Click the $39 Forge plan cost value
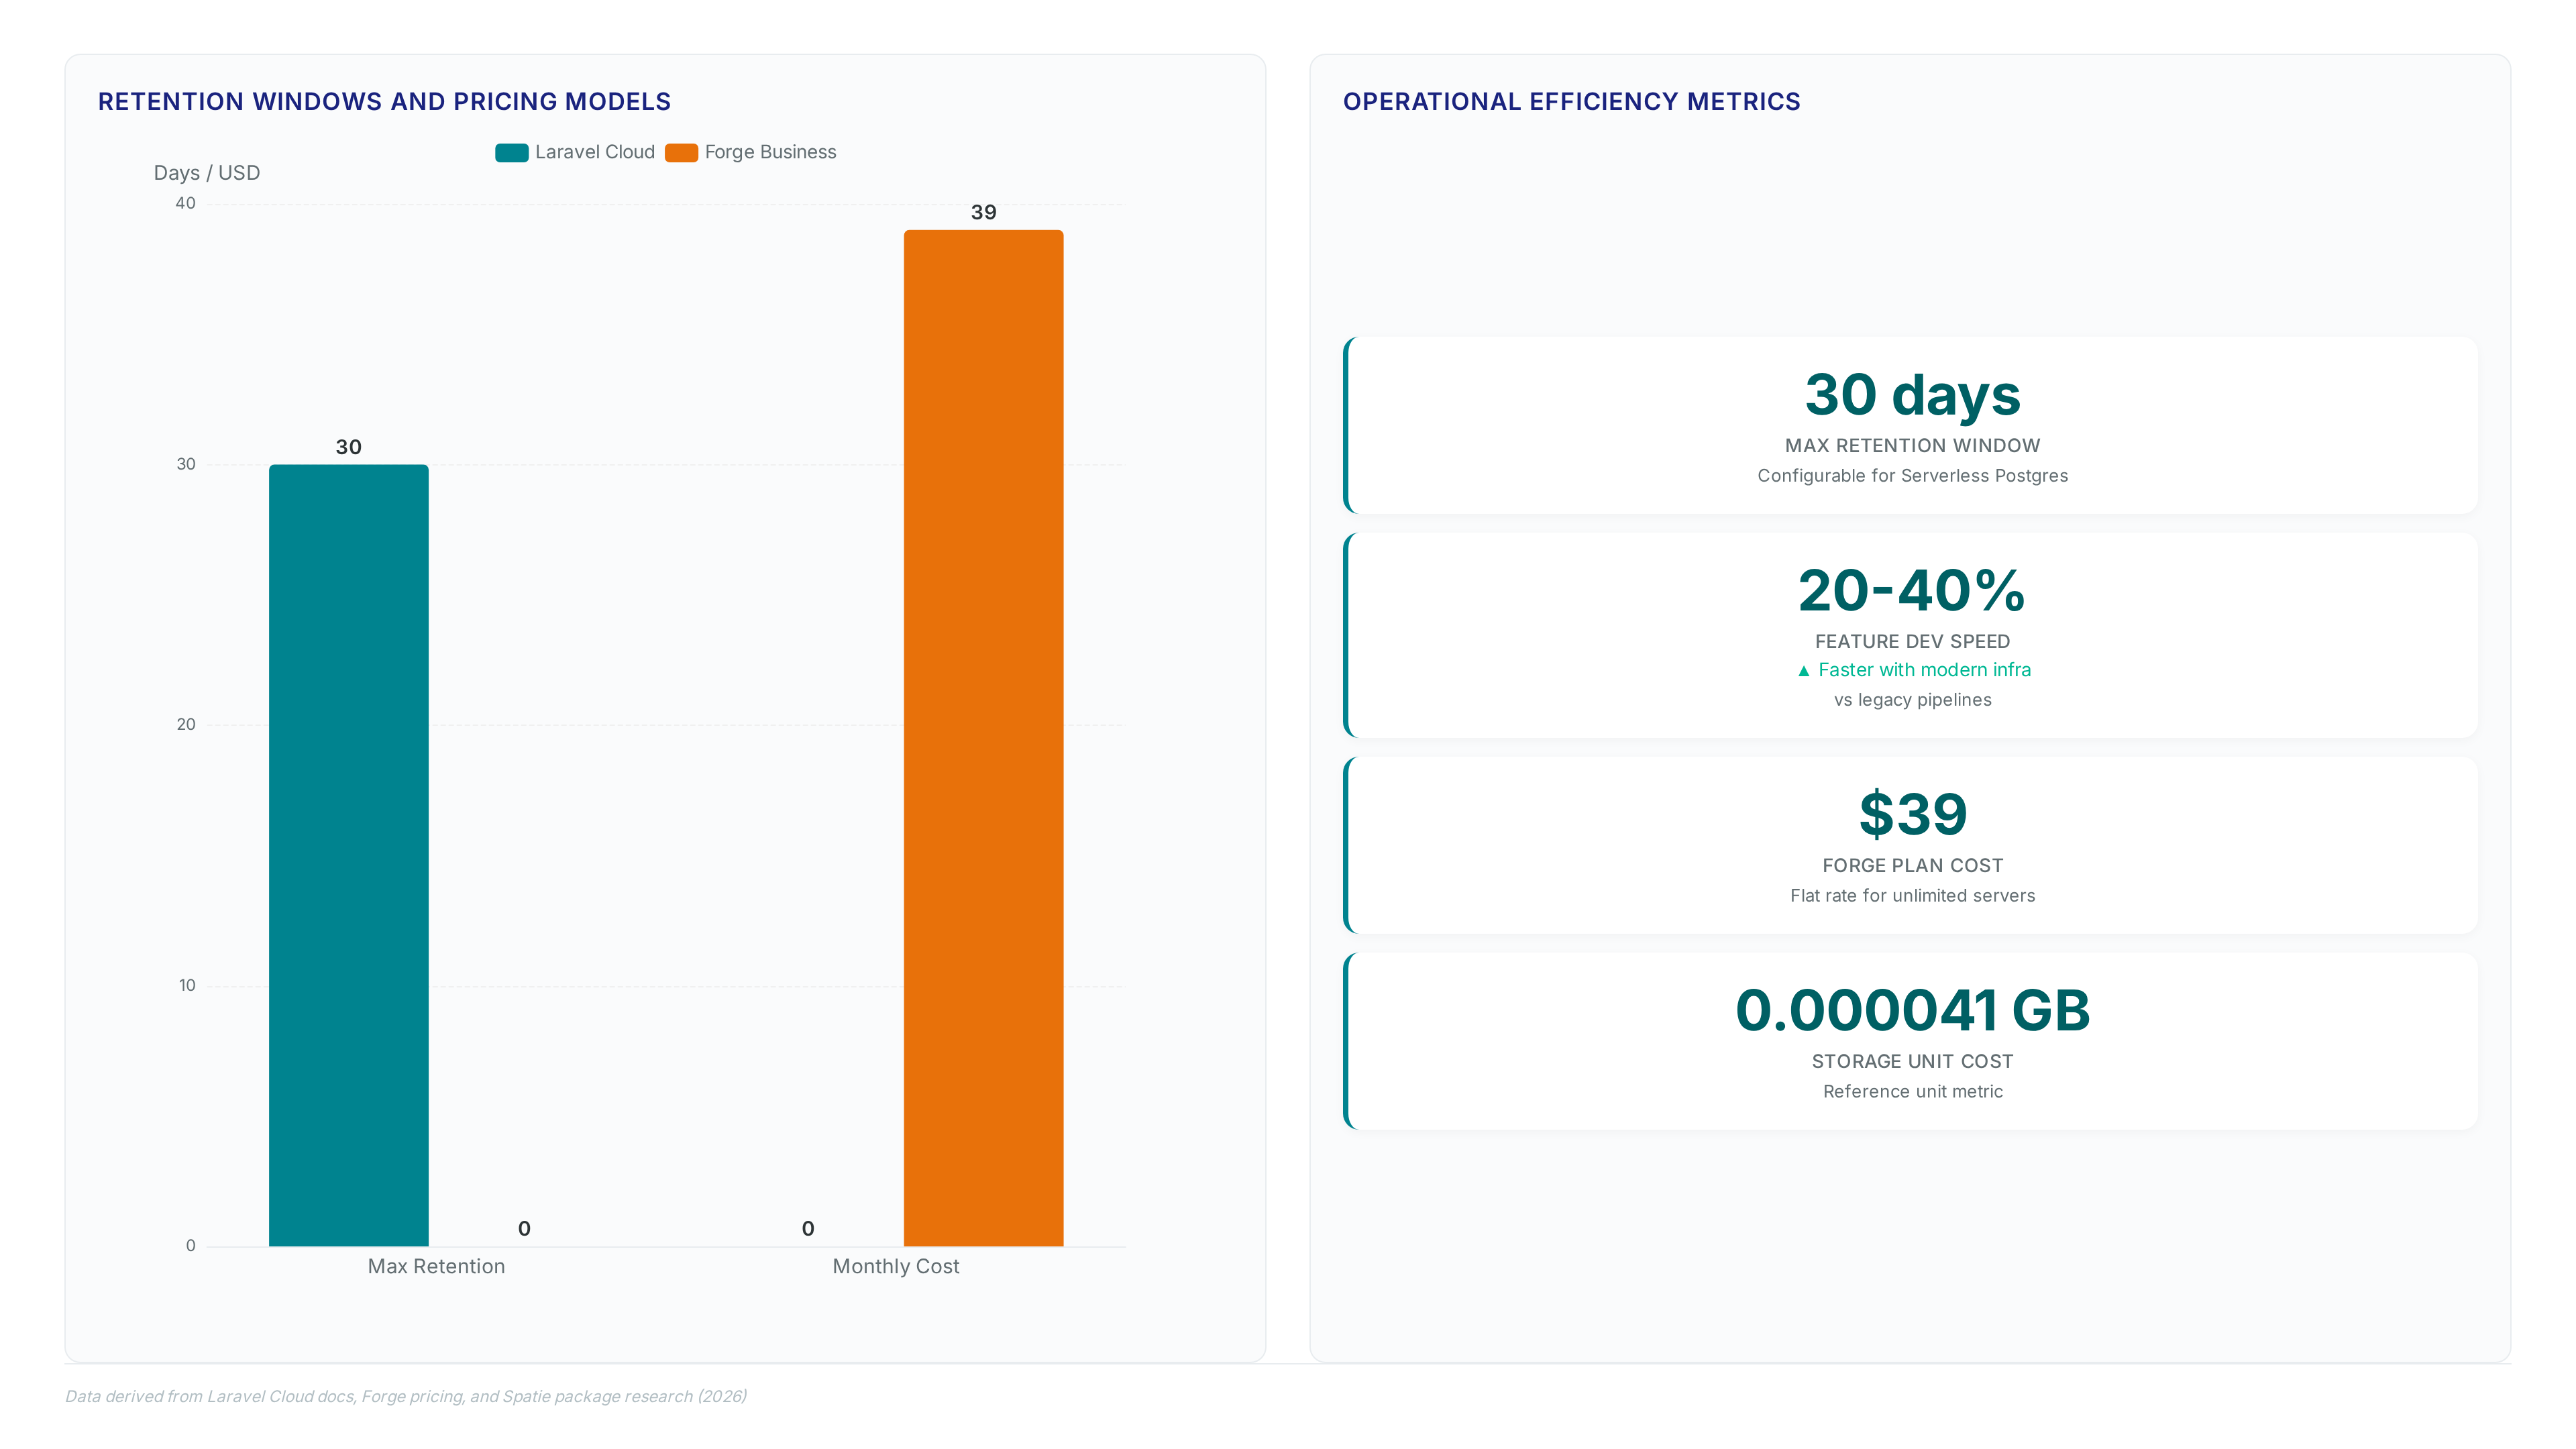This screenshot has height=1449, width=2576. pos(1912,814)
